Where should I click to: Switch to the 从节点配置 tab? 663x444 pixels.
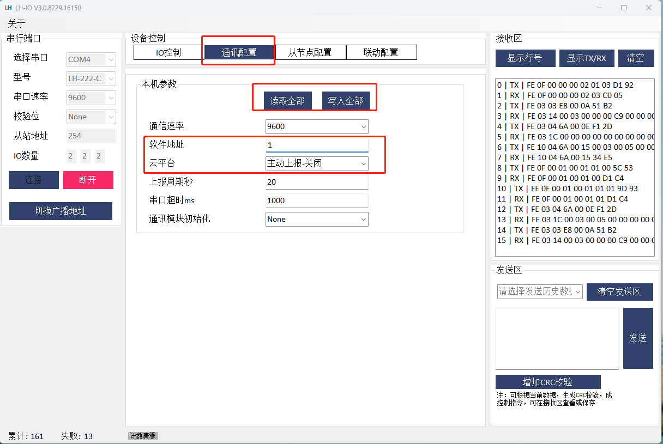310,52
